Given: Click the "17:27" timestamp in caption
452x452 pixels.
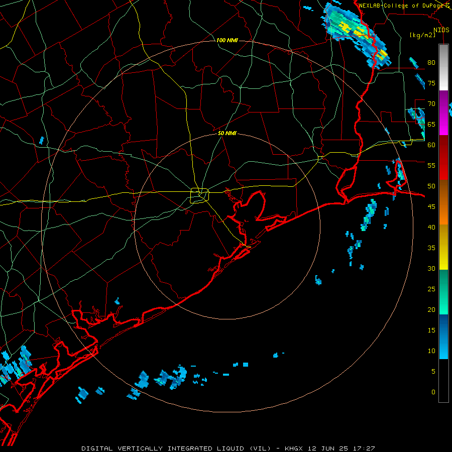Looking at the screenshot, I should (x=363, y=448).
